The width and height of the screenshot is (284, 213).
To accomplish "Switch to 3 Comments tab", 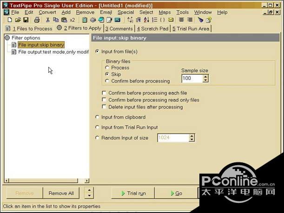I will (119, 29).
